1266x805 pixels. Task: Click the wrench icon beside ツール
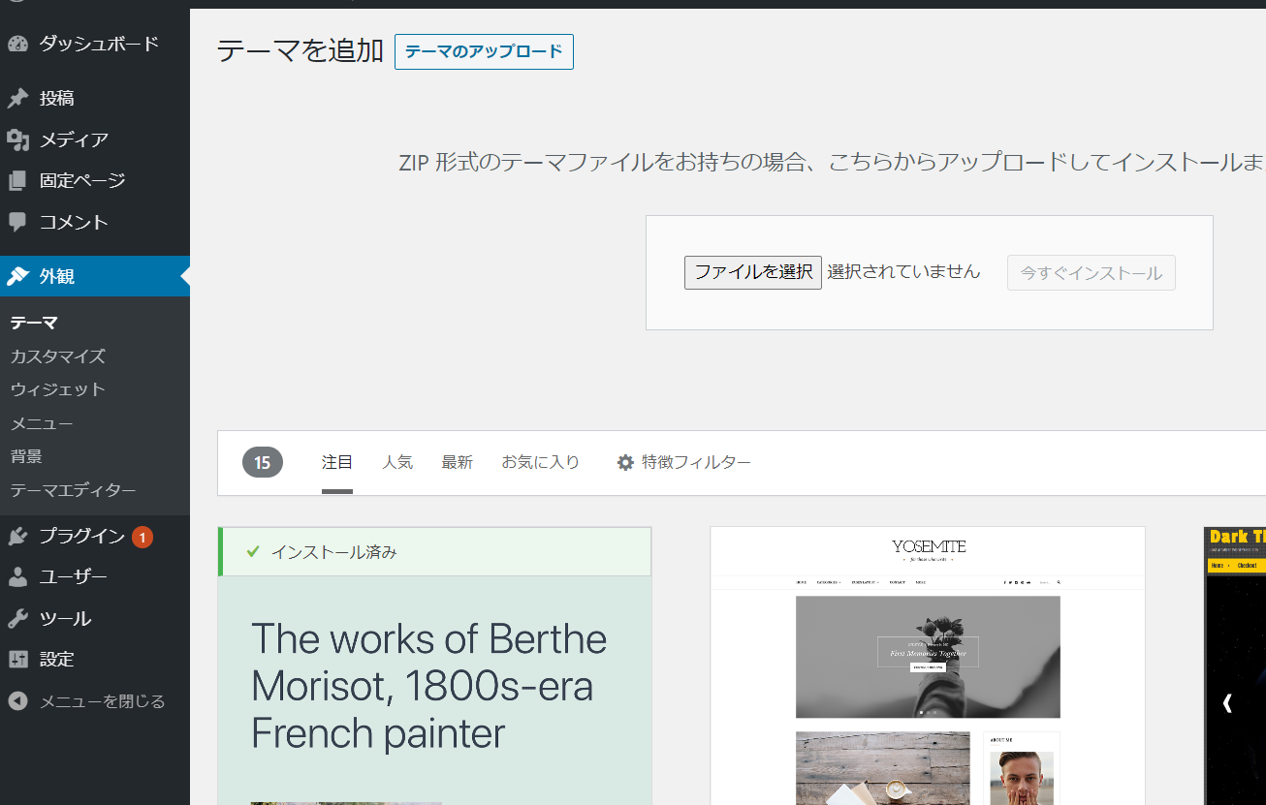click(17, 619)
